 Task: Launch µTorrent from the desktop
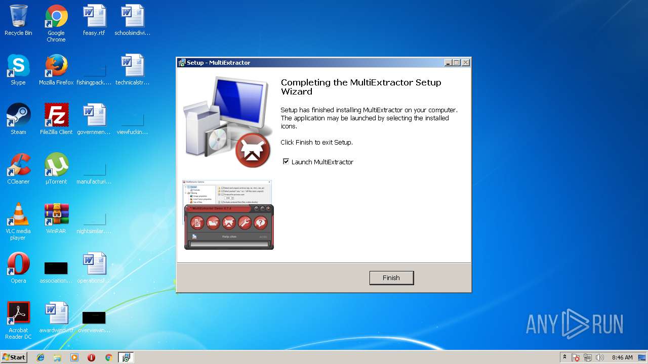(56, 169)
